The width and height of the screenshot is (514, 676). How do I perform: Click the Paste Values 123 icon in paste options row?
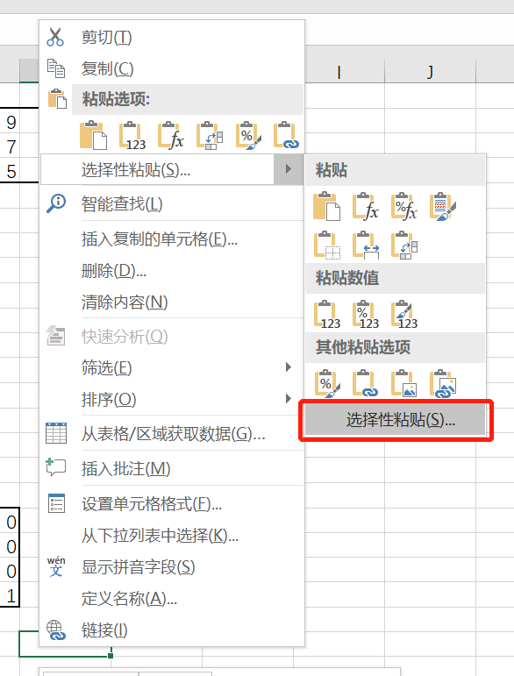click(x=132, y=136)
